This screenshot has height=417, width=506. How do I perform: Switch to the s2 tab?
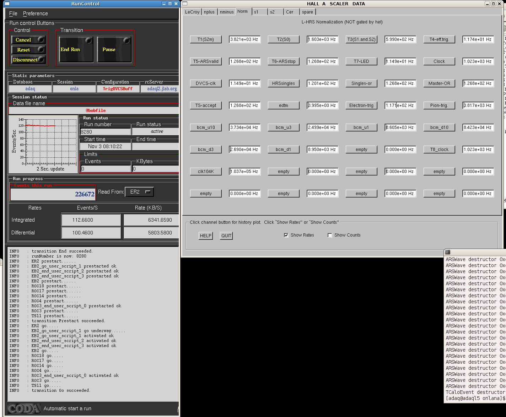(275, 12)
